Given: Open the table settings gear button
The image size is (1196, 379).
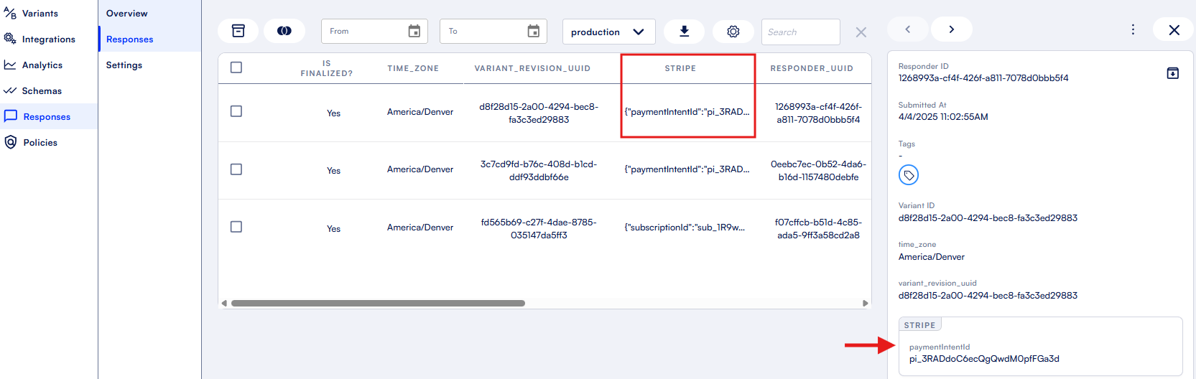Looking at the screenshot, I should click(x=733, y=32).
